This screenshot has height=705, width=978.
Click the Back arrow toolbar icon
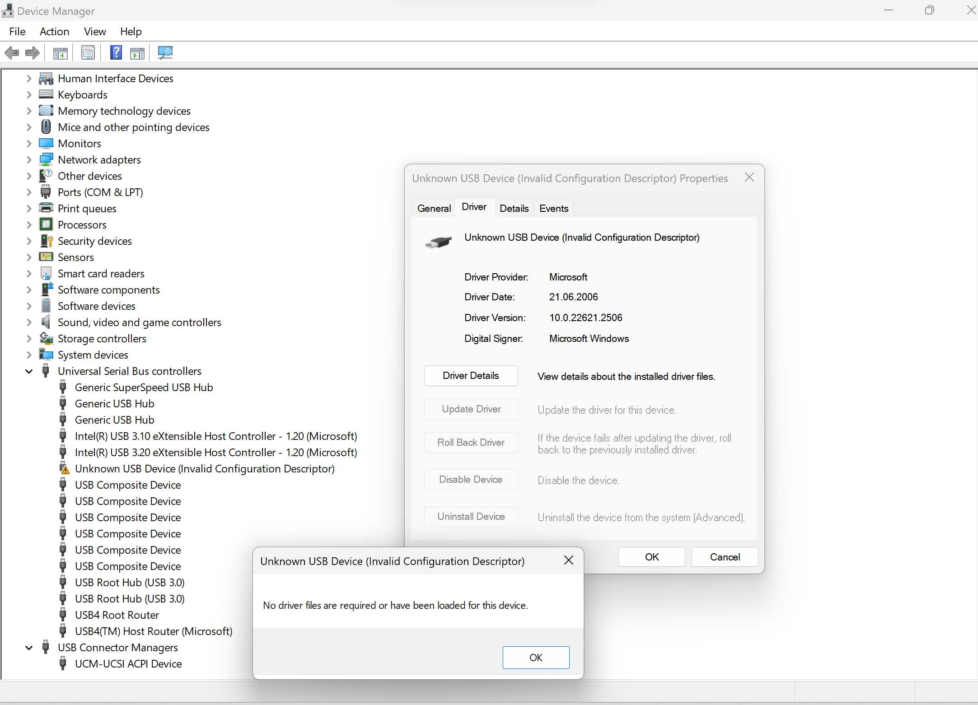click(x=12, y=53)
